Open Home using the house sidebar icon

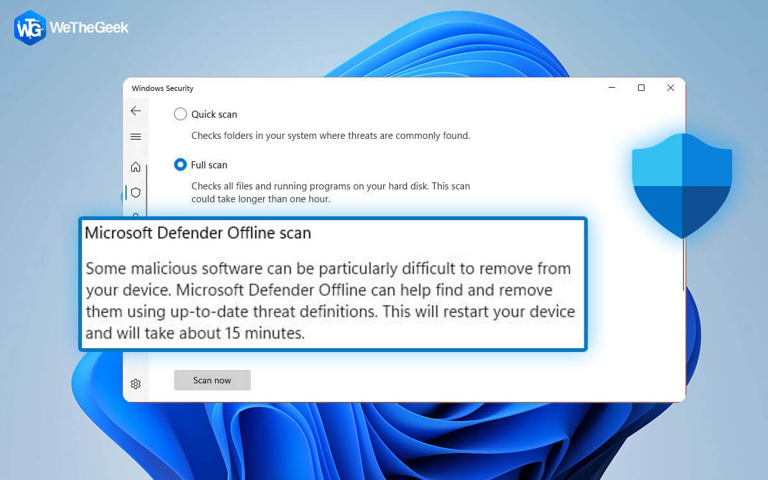pos(136,166)
